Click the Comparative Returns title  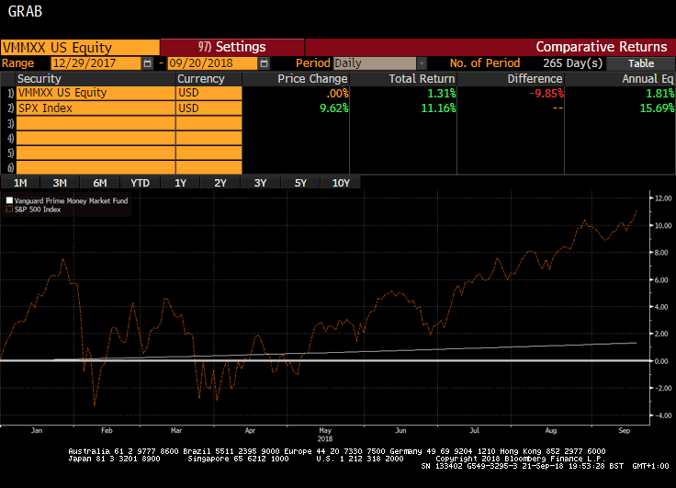[x=602, y=47]
